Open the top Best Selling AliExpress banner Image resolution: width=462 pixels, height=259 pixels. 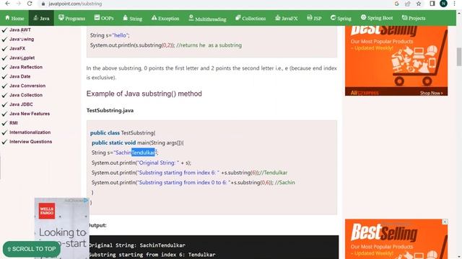396,60
